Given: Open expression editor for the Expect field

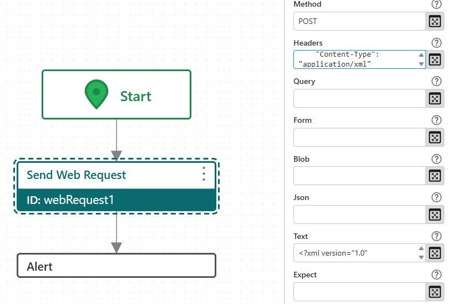Looking at the screenshot, I should click(x=434, y=292).
